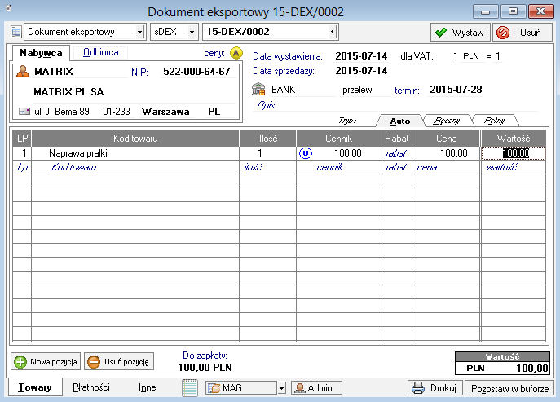The height and width of the screenshot is (402, 560).
Task: Select the Pełny mode tab
Action: click(495, 120)
